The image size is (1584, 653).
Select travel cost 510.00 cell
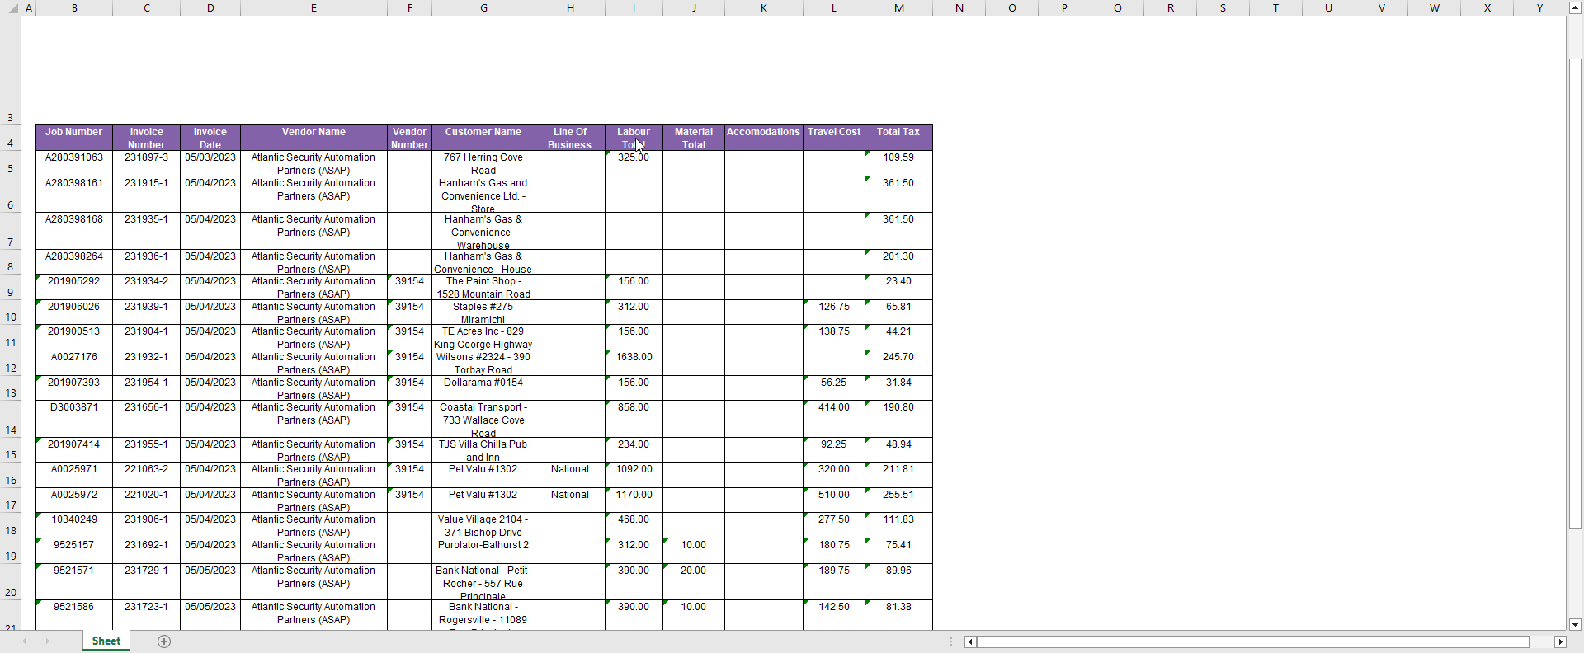[x=834, y=500]
